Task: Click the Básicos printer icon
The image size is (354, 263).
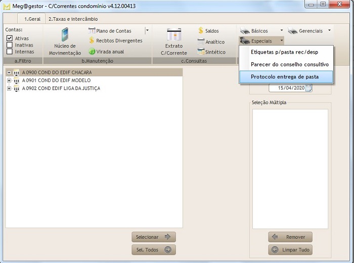Action: [245, 31]
